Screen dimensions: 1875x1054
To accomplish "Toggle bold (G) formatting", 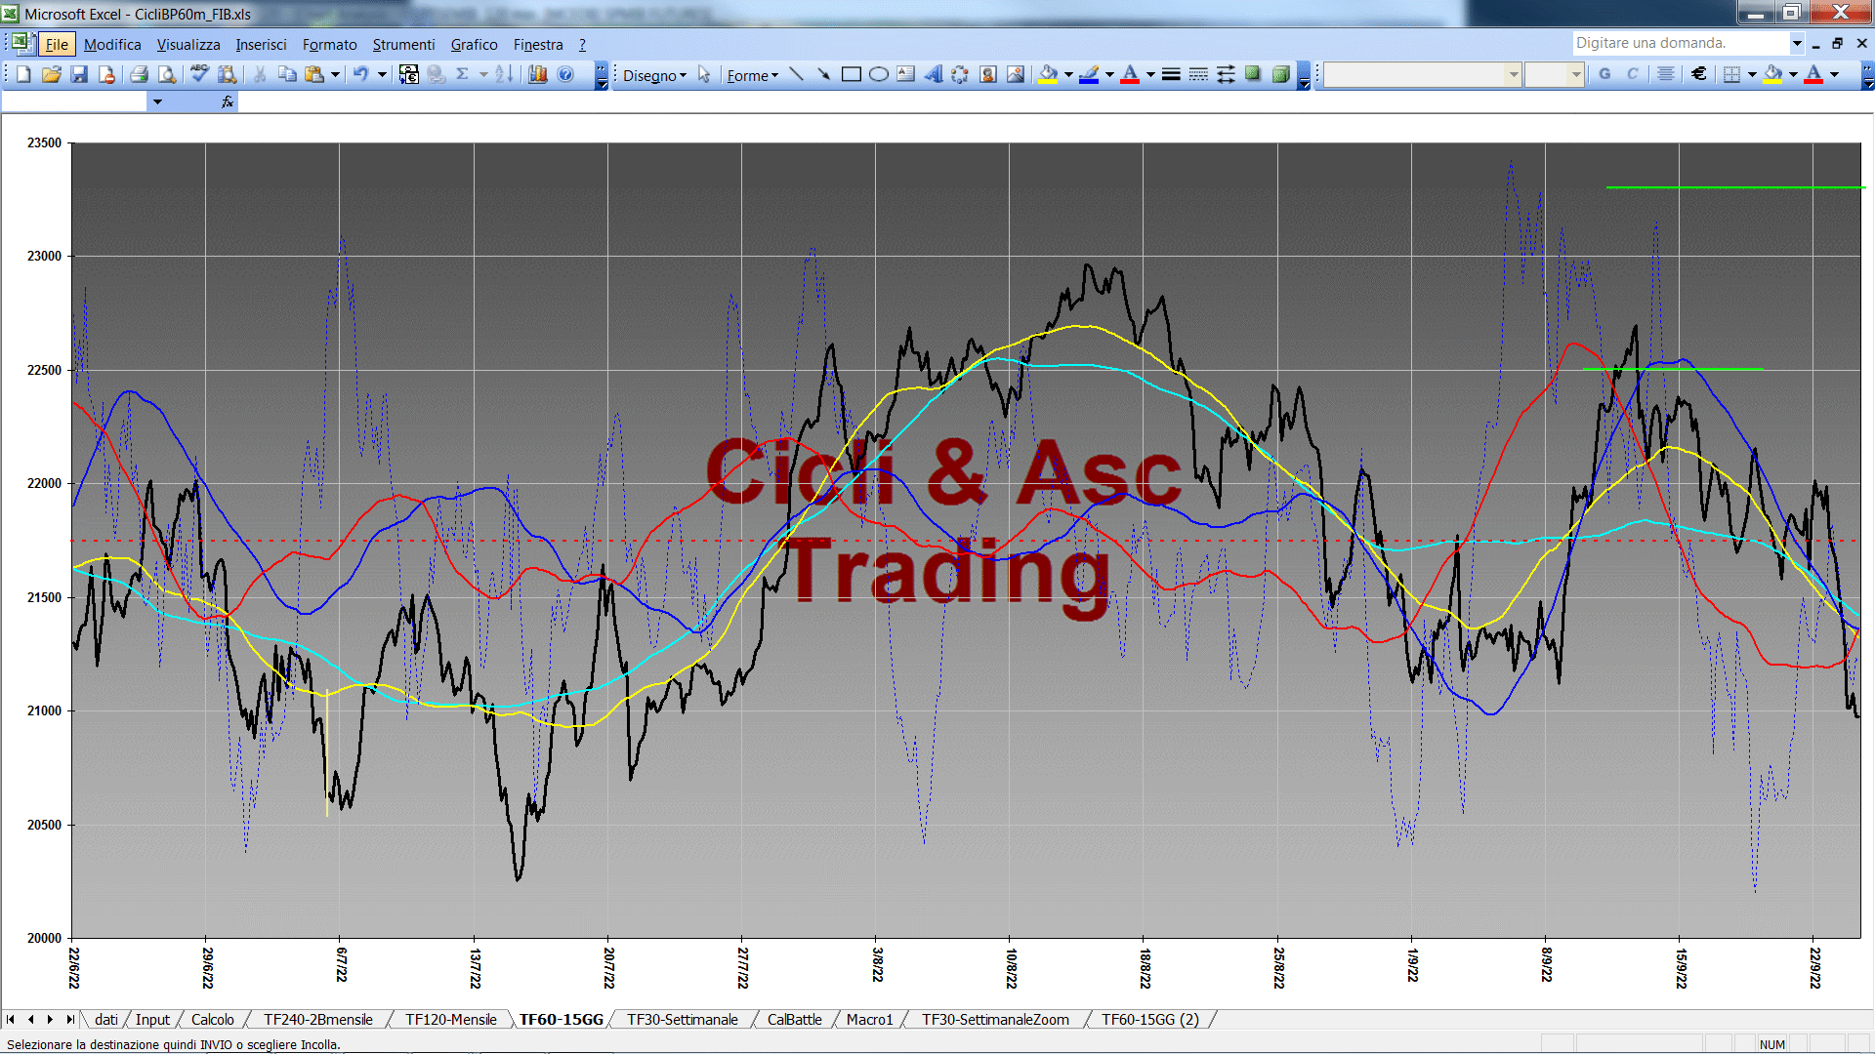I will click(x=1604, y=74).
